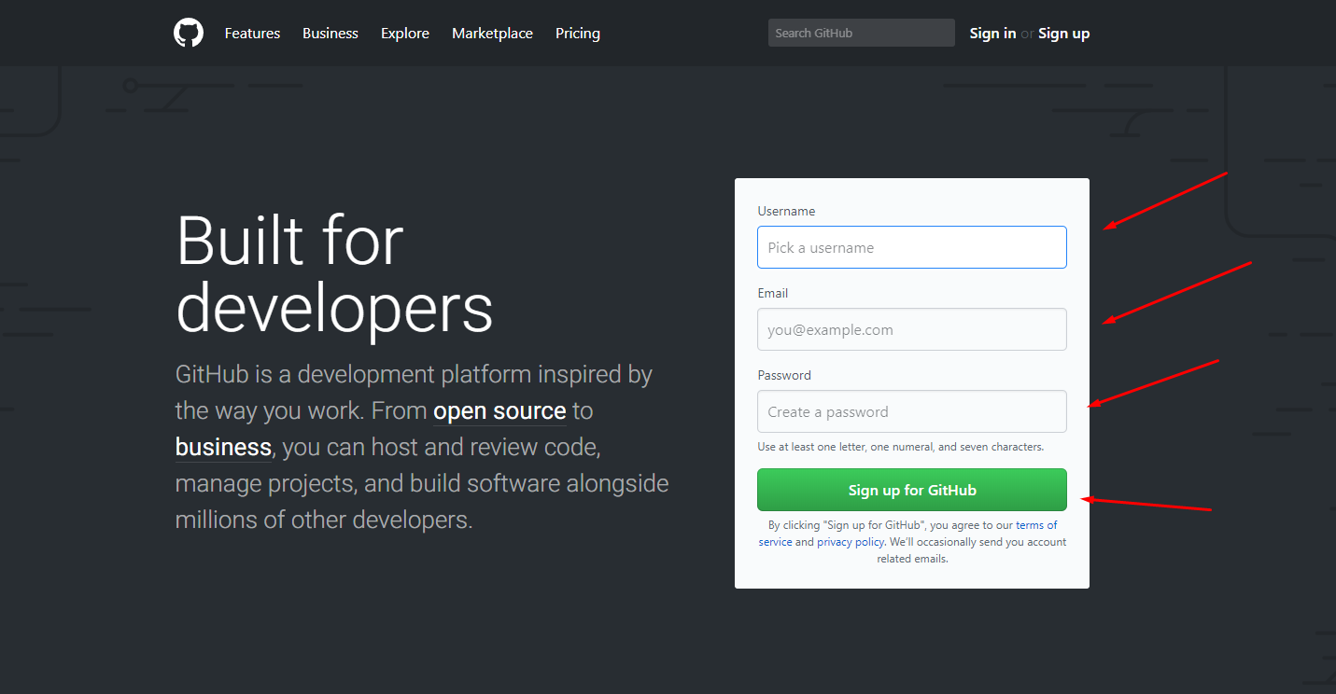Open the Pricing nav item
The image size is (1336, 694).
578,34
